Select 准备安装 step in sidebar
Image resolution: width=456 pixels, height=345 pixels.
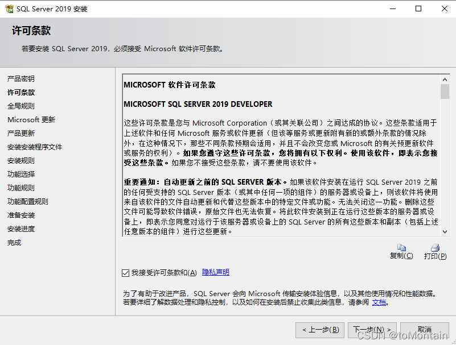point(21,215)
